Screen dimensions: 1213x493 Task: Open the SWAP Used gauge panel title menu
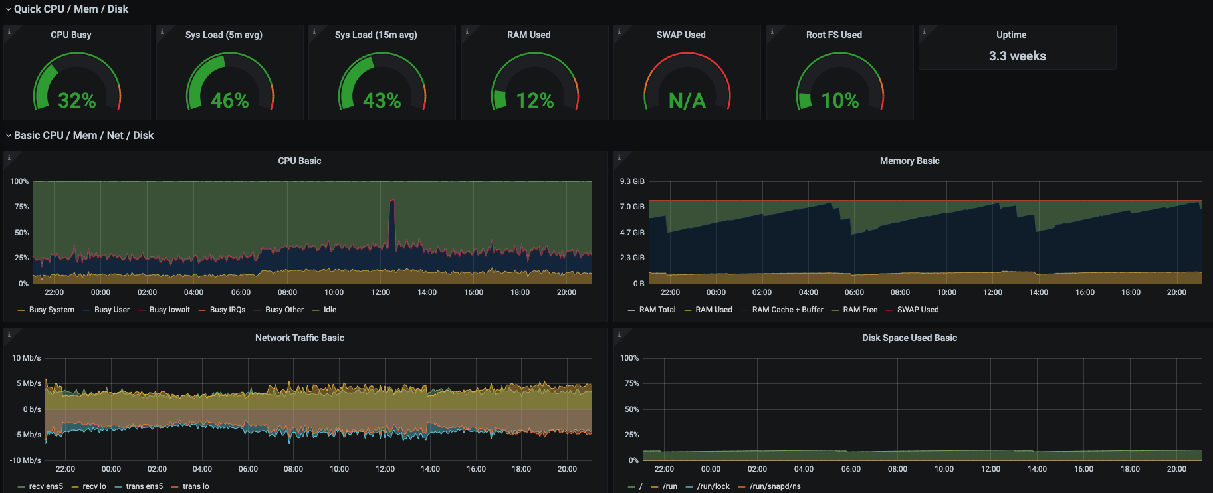681,35
